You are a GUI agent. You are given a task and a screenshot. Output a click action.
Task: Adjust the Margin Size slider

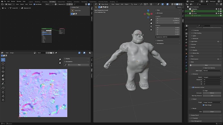(x=212, y=111)
